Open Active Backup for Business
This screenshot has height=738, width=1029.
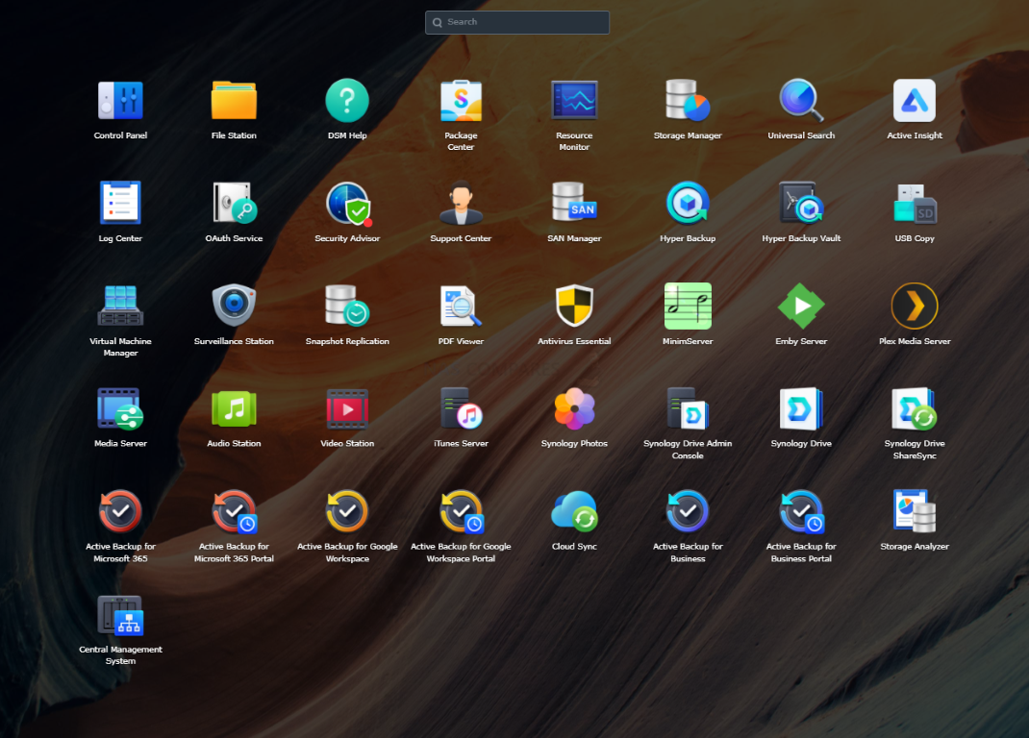(x=688, y=511)
